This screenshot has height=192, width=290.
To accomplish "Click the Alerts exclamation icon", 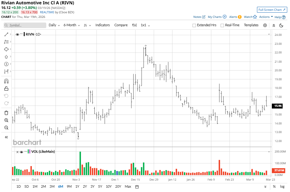I will [x=240, y=17].
